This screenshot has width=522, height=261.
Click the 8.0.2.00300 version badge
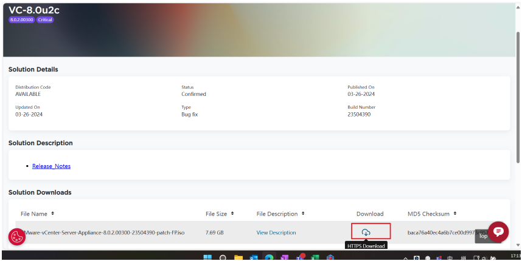[22, 19]
